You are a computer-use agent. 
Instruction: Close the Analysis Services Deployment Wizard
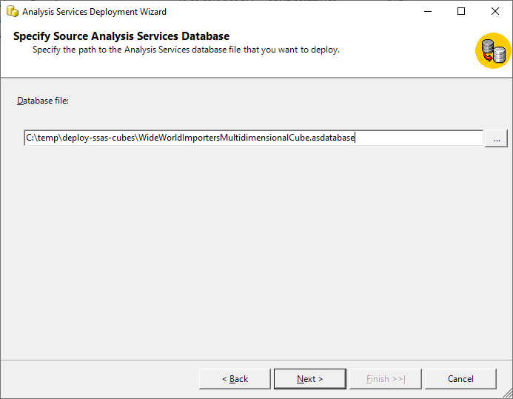(x=494, y=12)
